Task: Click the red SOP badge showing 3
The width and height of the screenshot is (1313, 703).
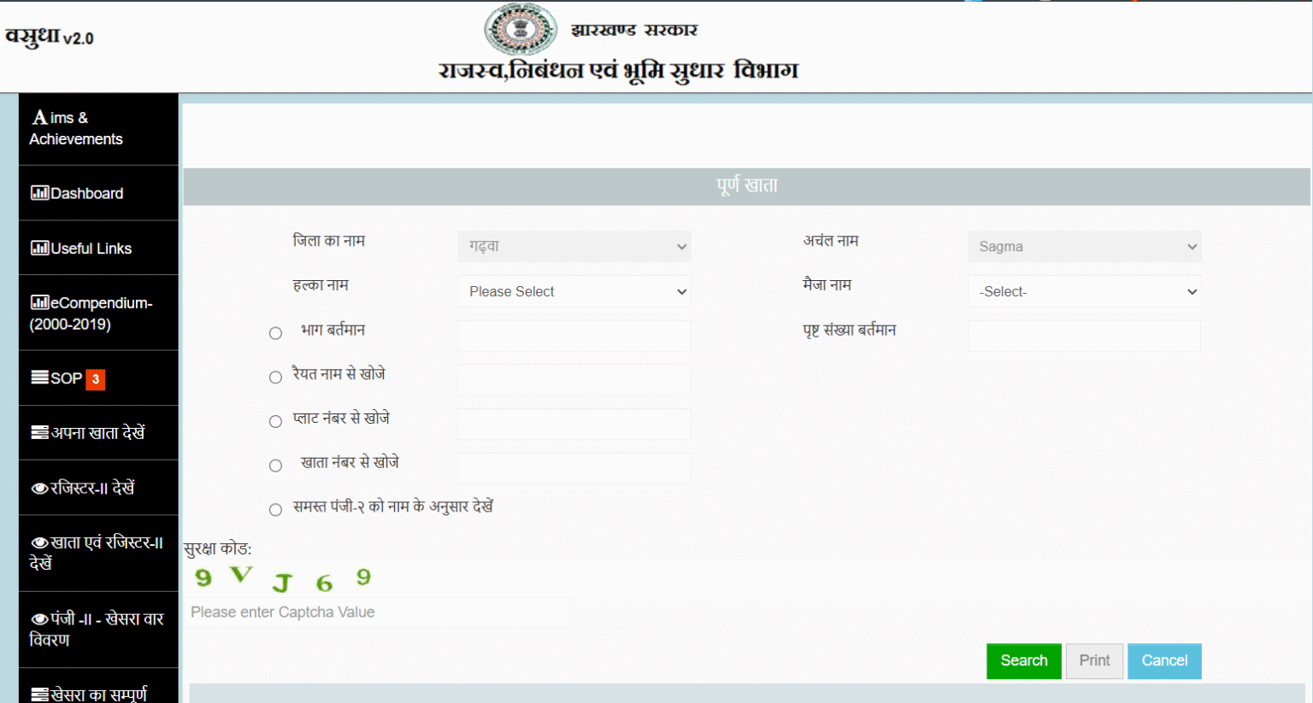Action: (96, 379)
